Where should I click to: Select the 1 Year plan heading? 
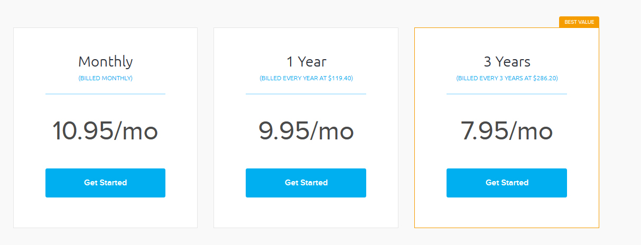(x=306, y=61)
